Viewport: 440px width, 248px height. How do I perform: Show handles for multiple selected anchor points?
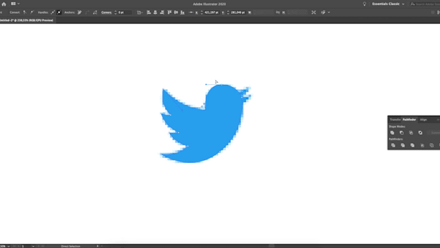pyautogui.click(x=52, y=12)
